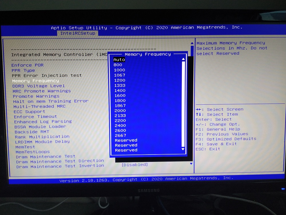Click the main list scroll-up arrow
The image size is (286, 215).
pos(192,43)
